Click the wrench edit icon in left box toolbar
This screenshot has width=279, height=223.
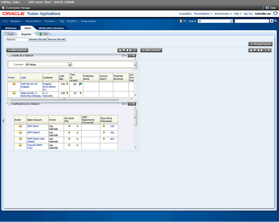[135, 50]
